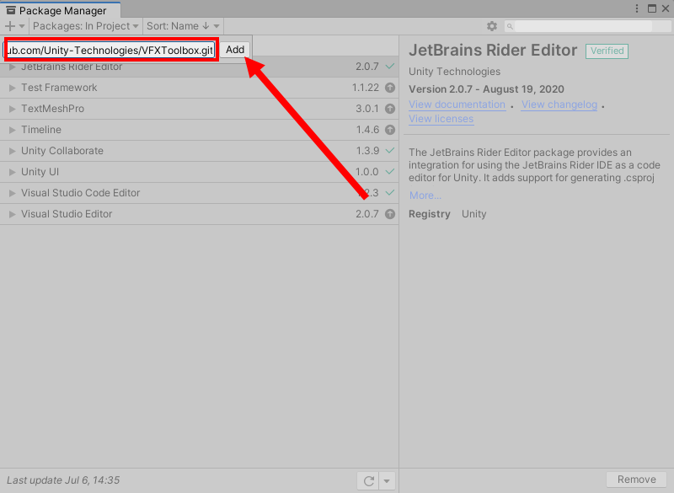
Task: Expand the TextMeshPro row arrow
Action: [x=12, y=109]
